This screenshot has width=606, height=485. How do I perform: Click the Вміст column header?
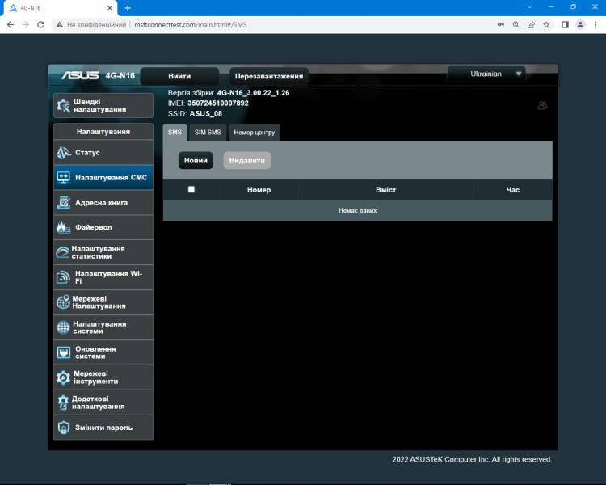386,190
